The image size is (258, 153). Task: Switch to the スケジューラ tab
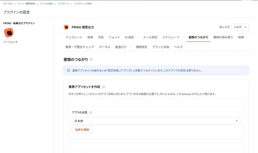pos(171,37)
